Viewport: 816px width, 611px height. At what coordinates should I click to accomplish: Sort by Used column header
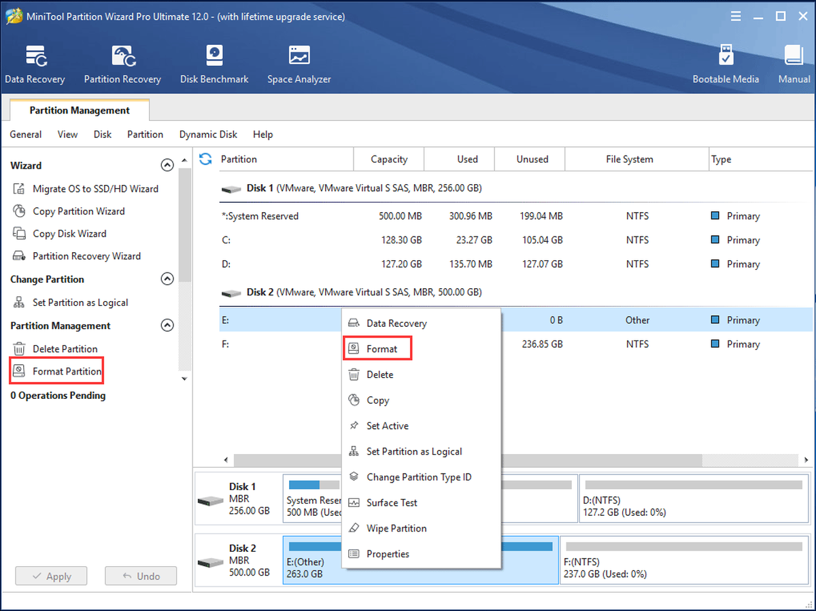pos(460,159)
